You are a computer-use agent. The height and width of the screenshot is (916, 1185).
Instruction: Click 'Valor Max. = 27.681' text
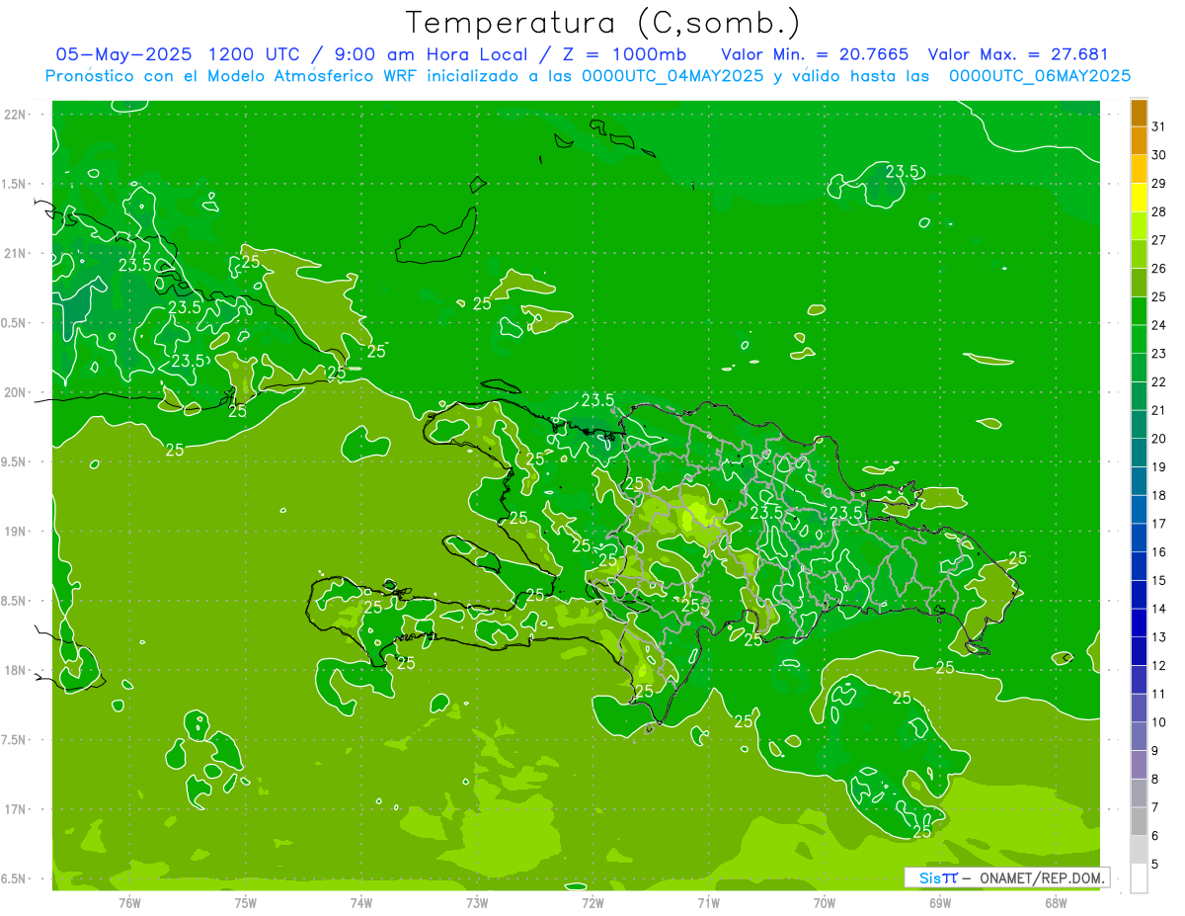(x=1017, y=54)
